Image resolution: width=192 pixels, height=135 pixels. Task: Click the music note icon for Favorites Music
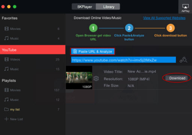6,38
